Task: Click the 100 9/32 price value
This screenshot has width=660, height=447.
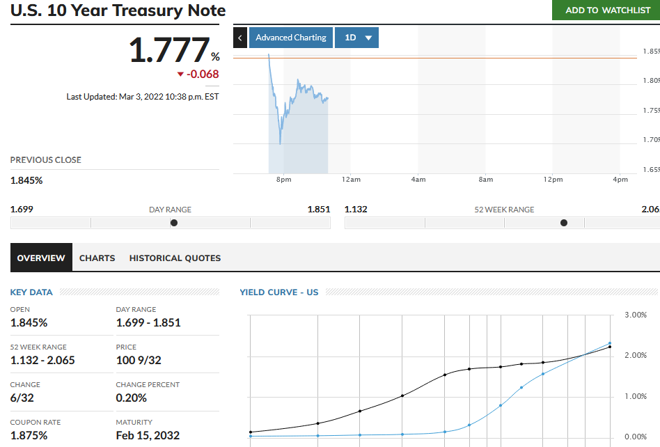Action: pos(139,360)
